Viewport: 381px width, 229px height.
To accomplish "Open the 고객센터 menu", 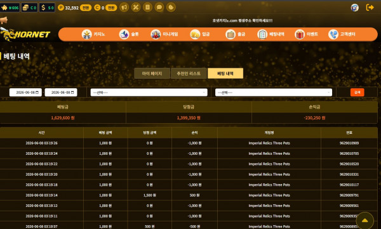I will (x=348, y=34).
